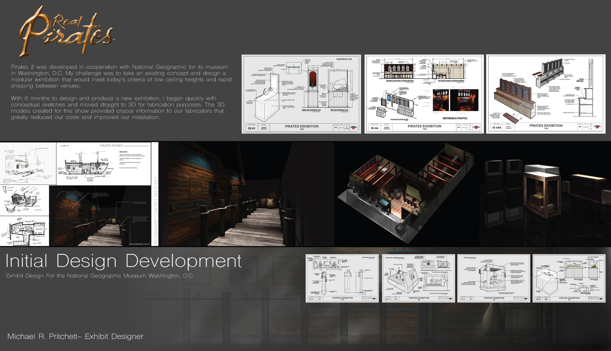Click the "REFERENCE PHOTOS" label on sheet SE-04
This screenshot has height=351, width=611.
click(x=455, y=118)
